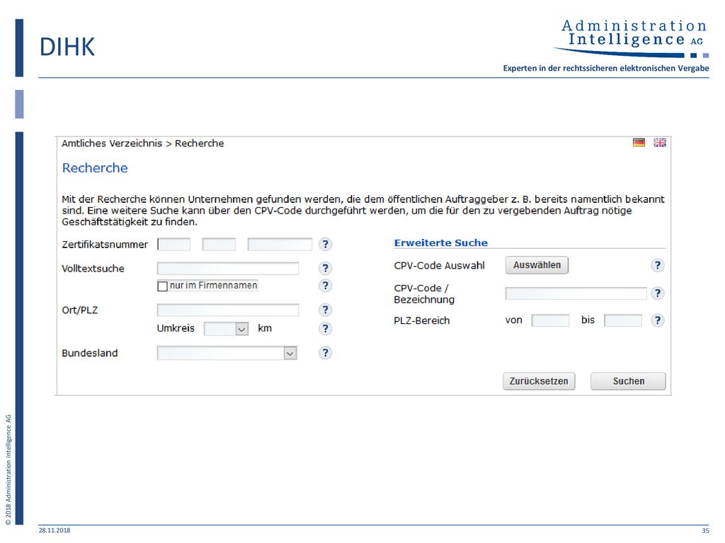Screen dimensions: 725x543
Task: Click the page number 35
Action: 706,530
